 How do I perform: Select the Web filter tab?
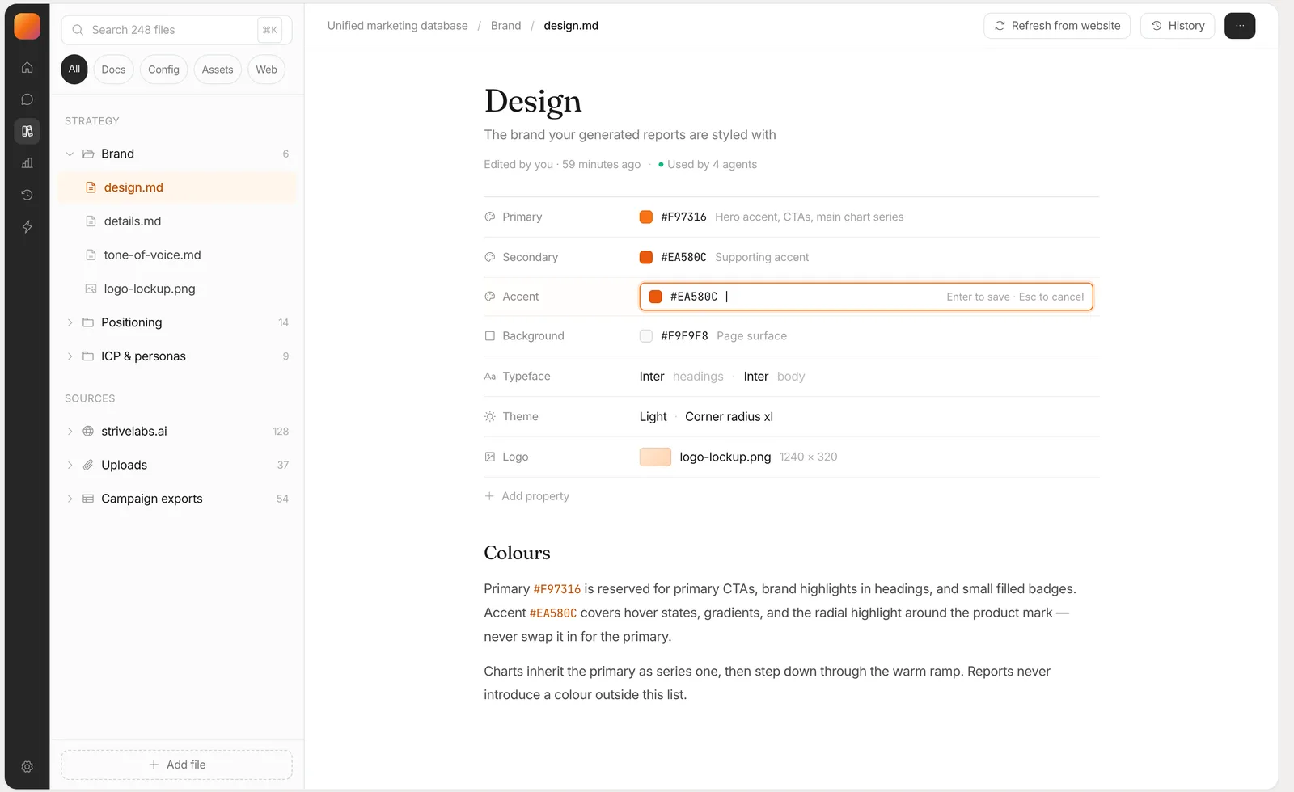(266, 70)
